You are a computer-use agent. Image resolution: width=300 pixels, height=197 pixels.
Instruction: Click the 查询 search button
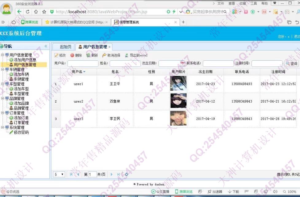coord(291,63)
